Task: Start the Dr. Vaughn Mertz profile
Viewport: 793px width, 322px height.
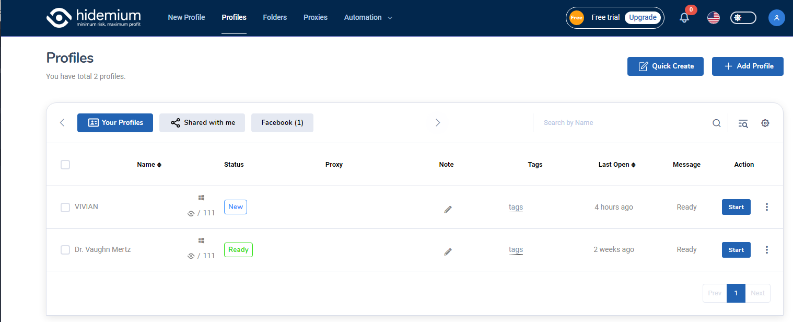Action: click(x=736, y=249)
